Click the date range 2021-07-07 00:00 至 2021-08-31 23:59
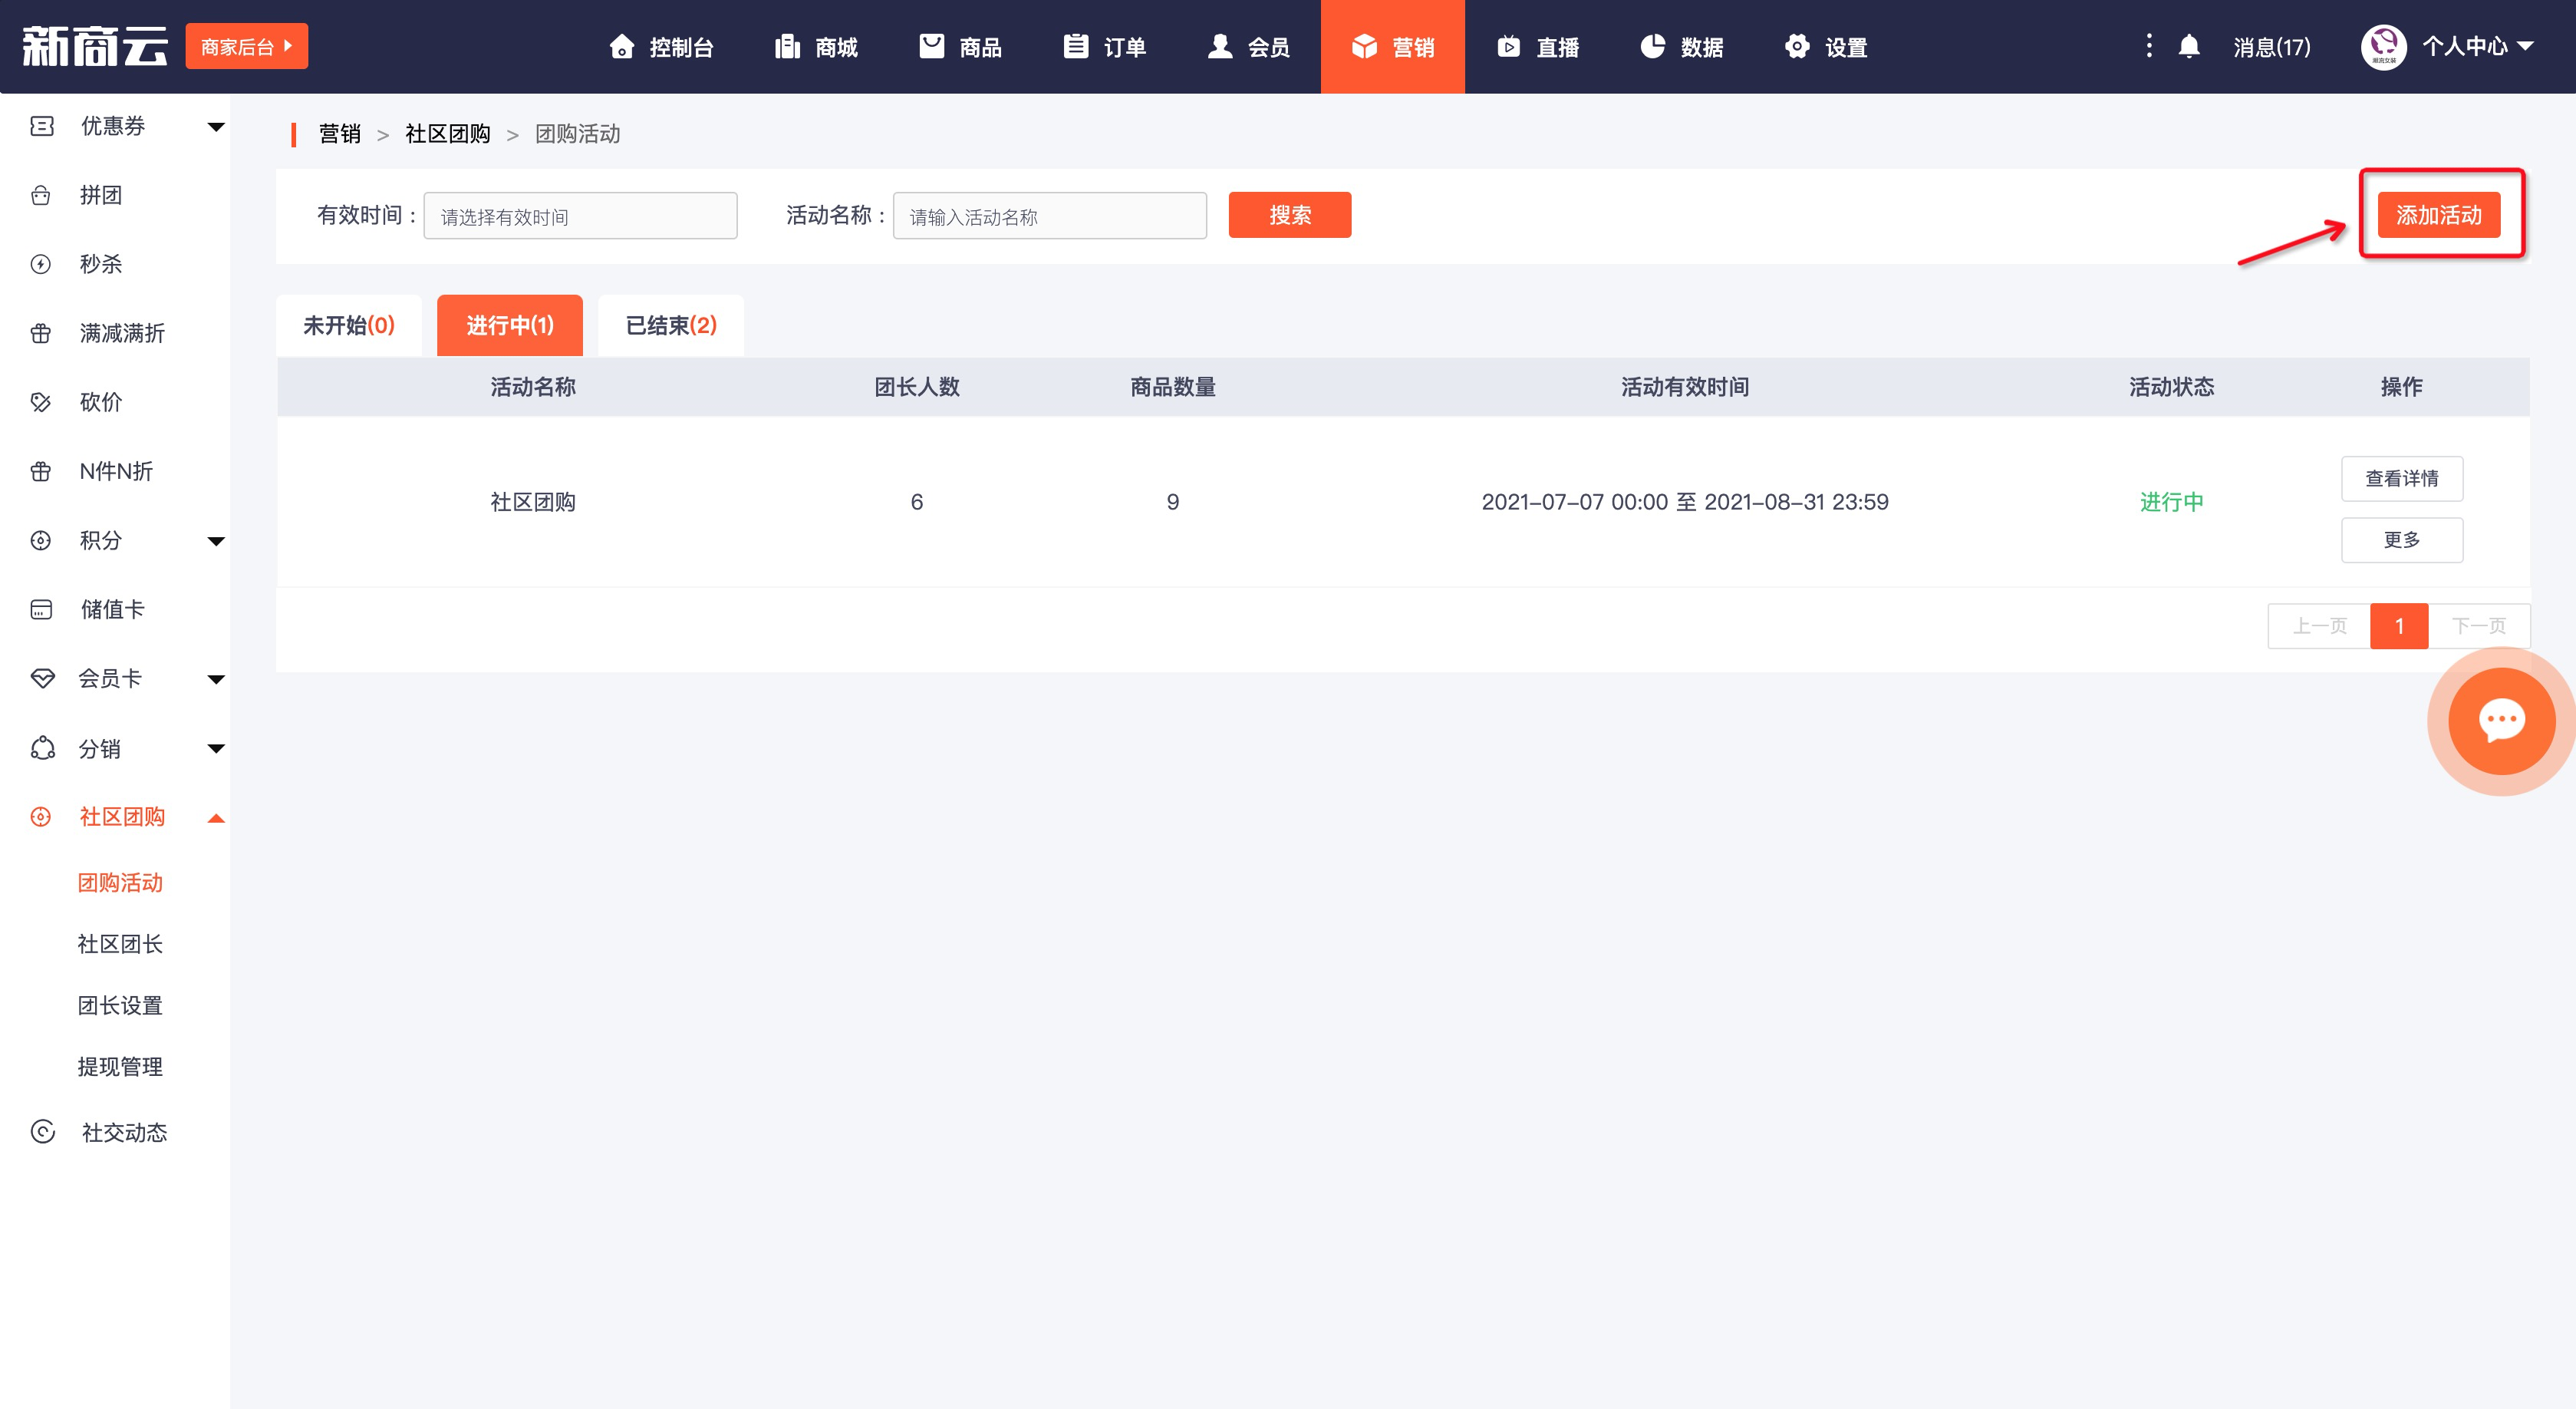 click(x=1685, y=501)
